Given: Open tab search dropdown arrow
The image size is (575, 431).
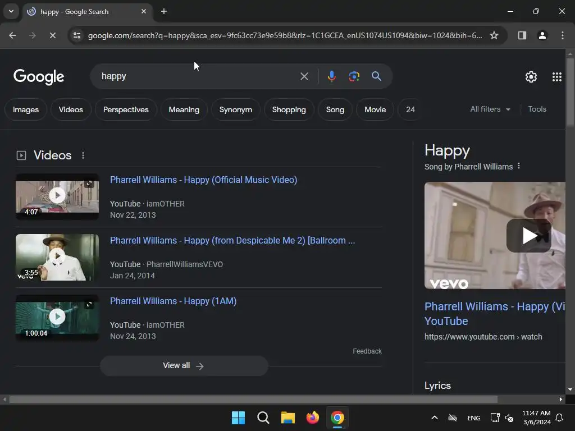Looking at the screenshot, I should (x=11, y=11).
